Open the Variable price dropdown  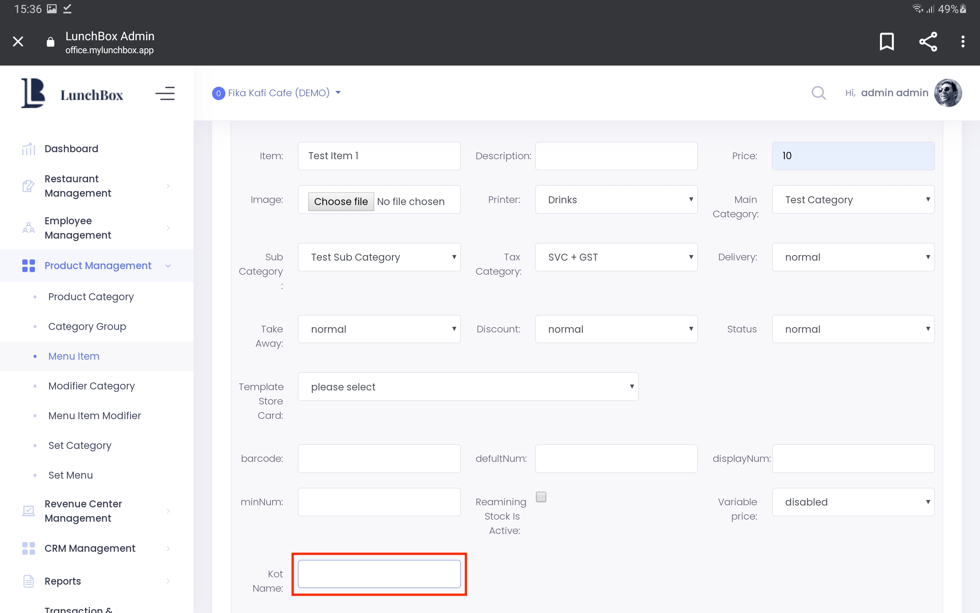coord(853,502)
